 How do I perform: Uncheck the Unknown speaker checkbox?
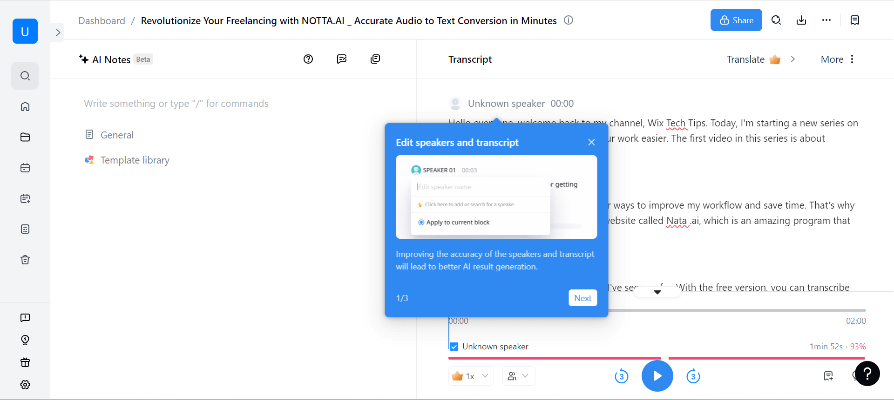pyautogui.click(x=454, y=347)
